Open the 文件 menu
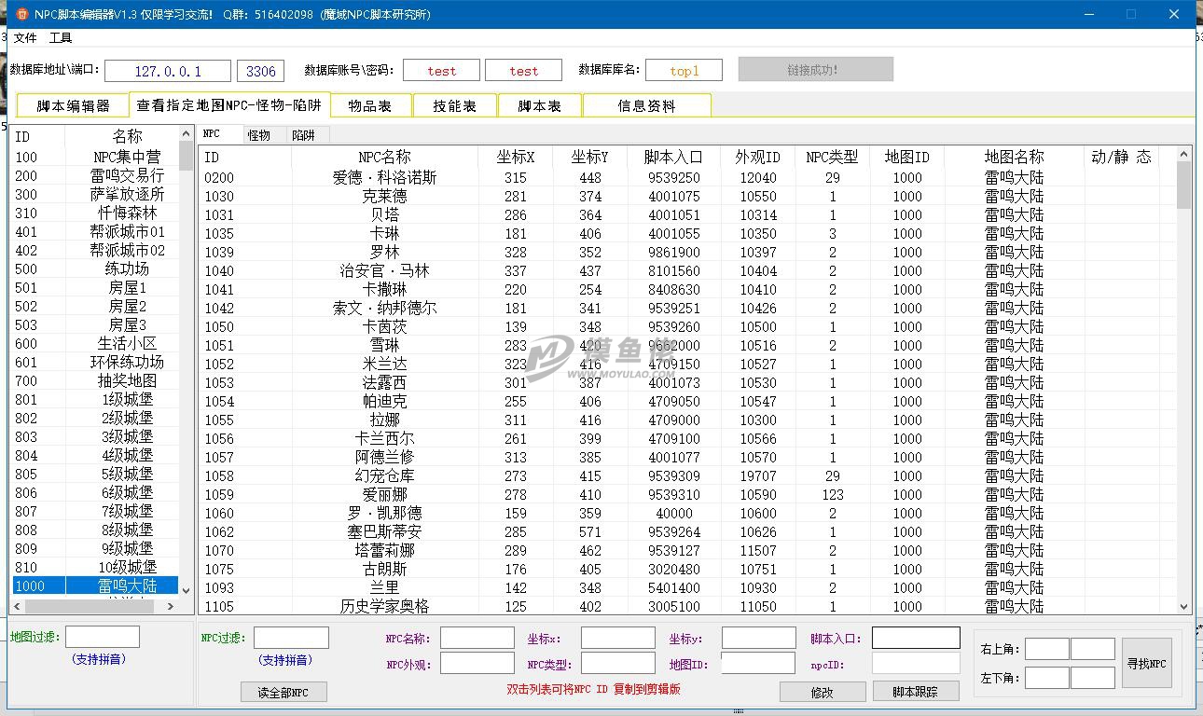 pyautogui.click(x=25, y=37)
